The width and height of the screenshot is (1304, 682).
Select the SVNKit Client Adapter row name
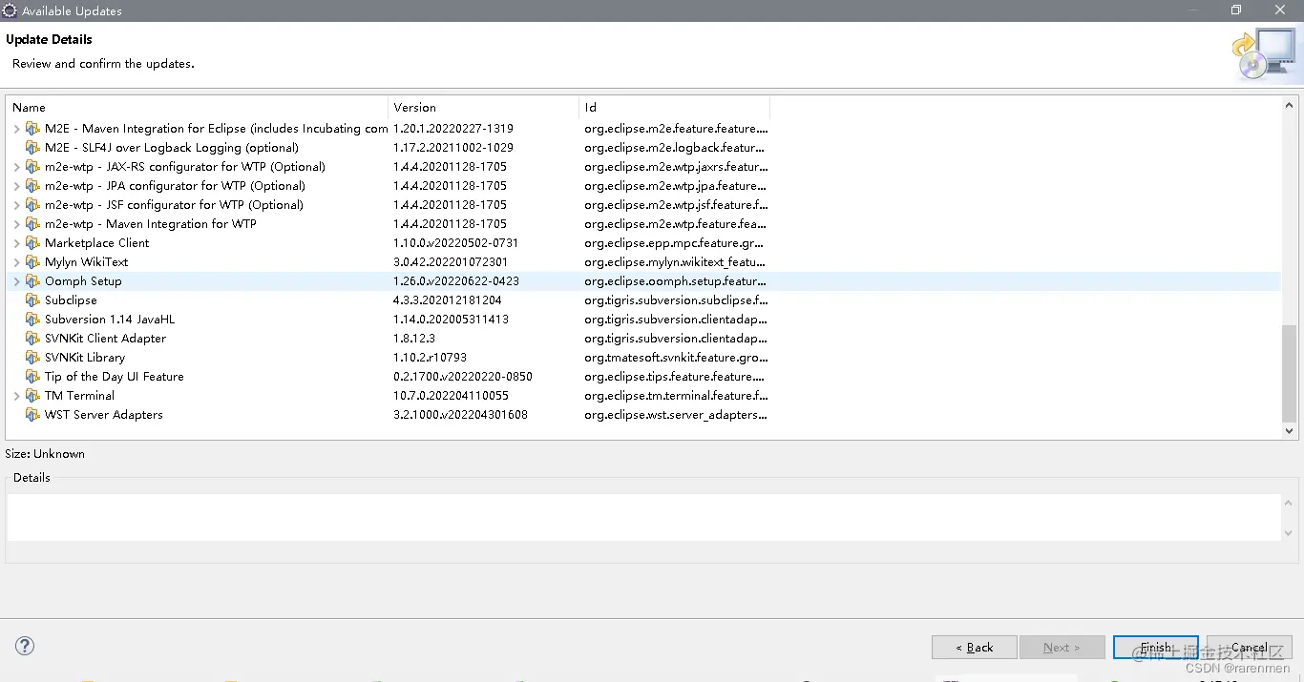tap(105, 339)
